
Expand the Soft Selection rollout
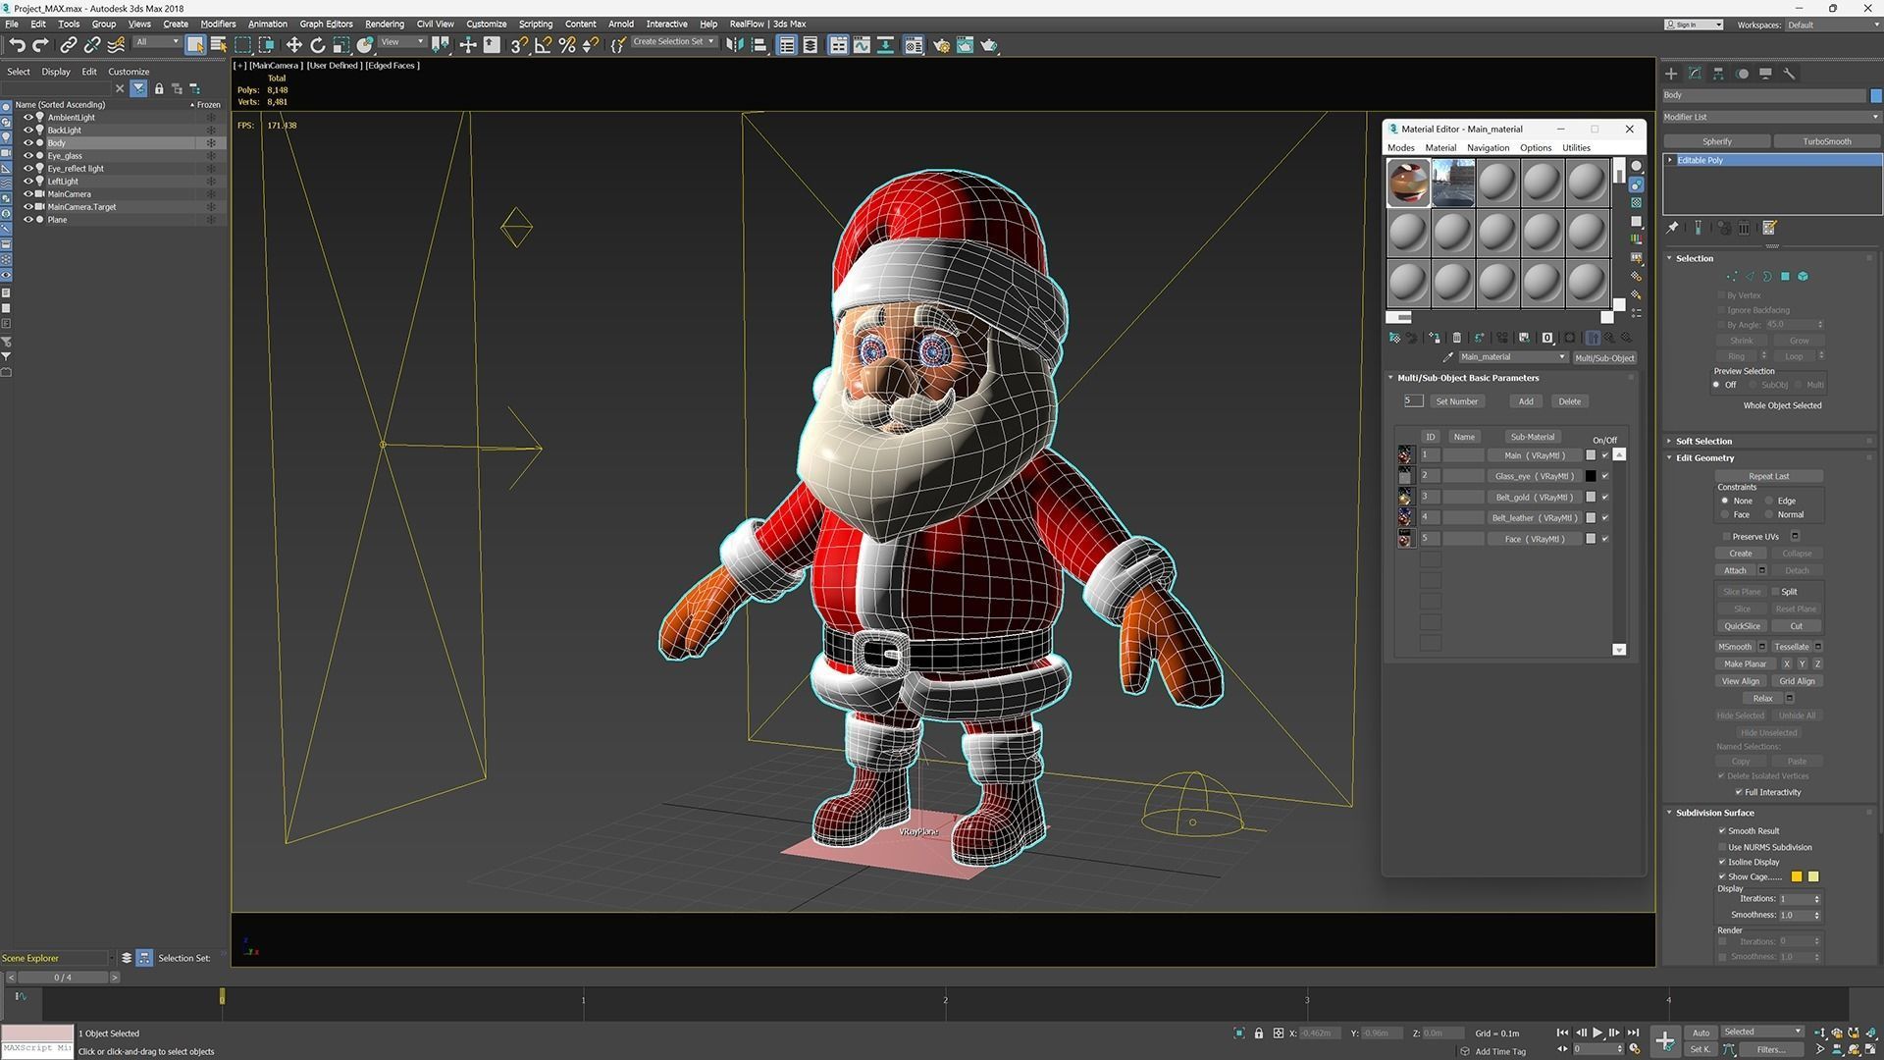(x=1703, y=442)
